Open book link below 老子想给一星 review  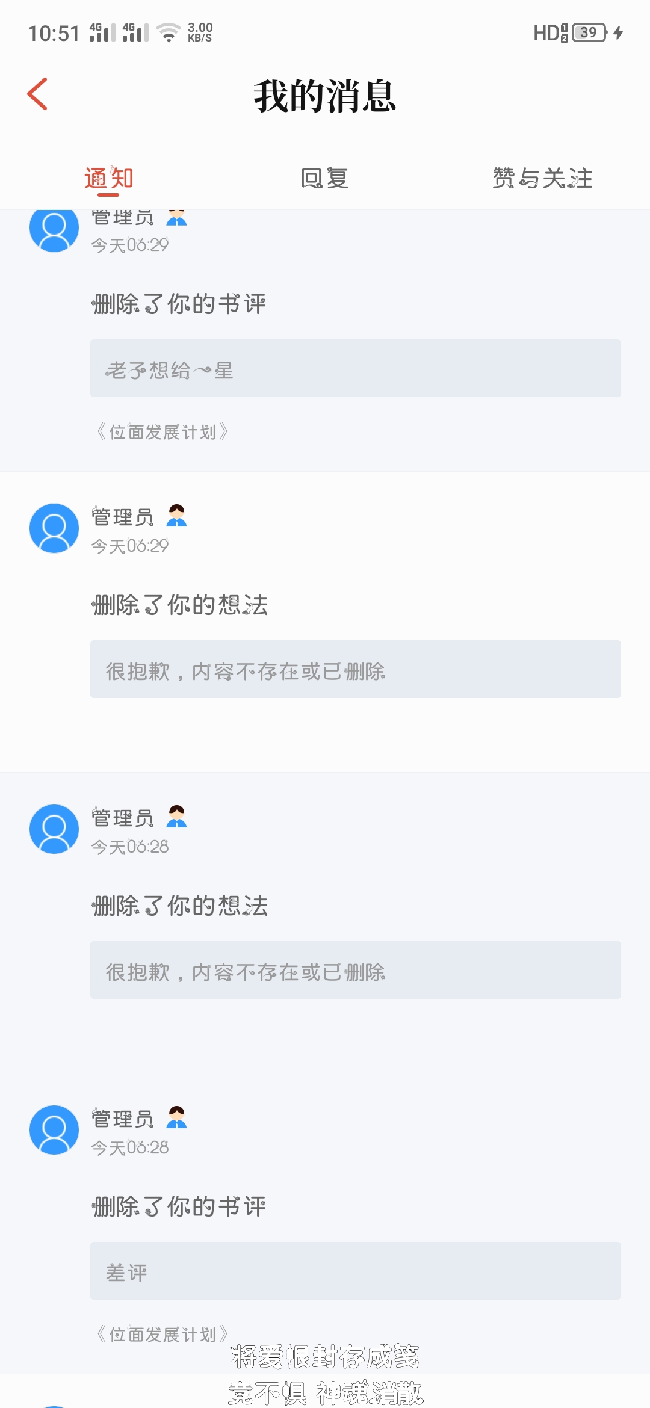tap(162, 432)
